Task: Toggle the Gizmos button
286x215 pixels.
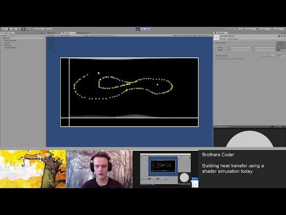Action: (207, 35)
